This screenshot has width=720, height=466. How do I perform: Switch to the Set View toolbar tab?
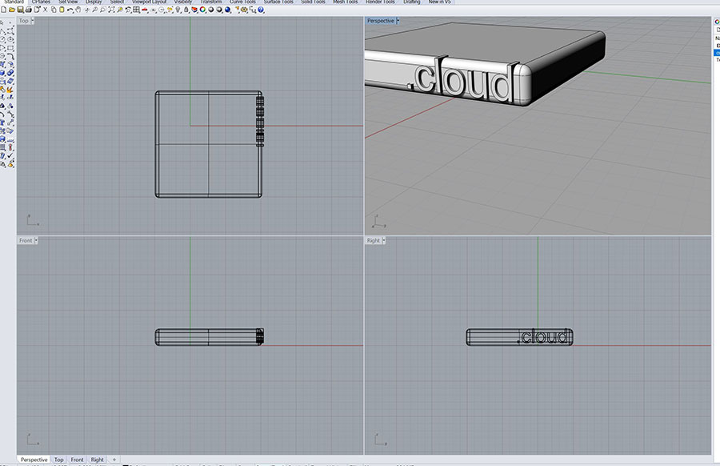[x=68, y=2]
